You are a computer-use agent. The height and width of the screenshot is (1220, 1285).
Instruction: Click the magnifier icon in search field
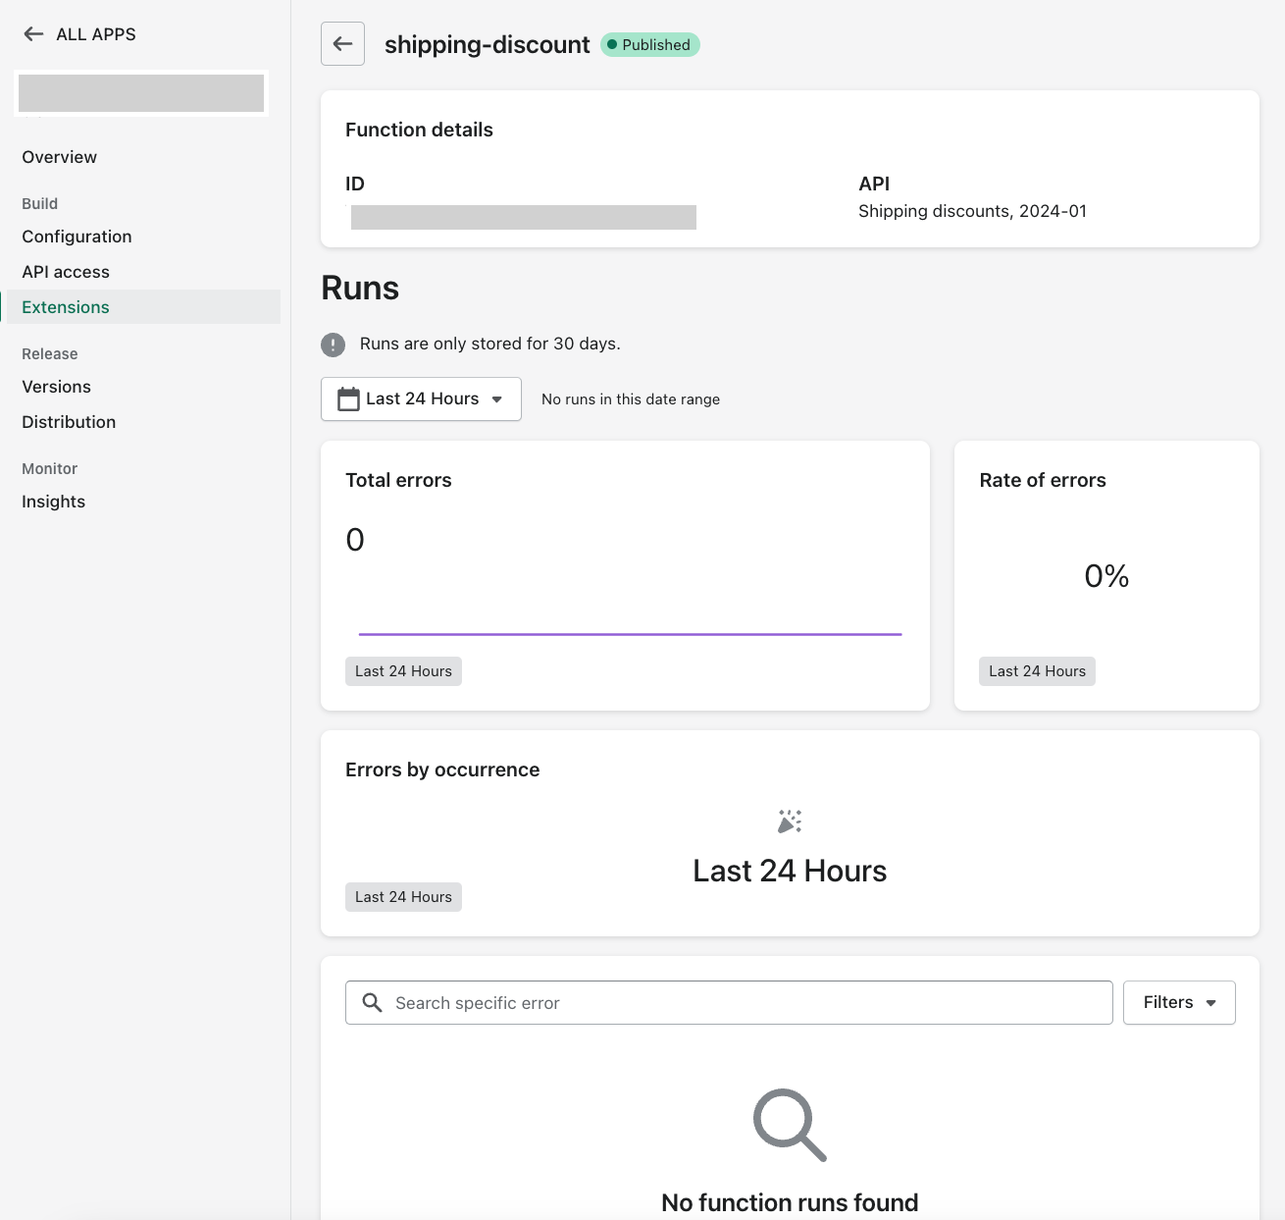point(373,1003)
